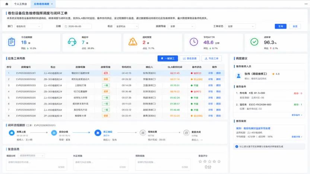Click the headset icon for 响应中
The image size is (310, 174).
click(72, 42)
